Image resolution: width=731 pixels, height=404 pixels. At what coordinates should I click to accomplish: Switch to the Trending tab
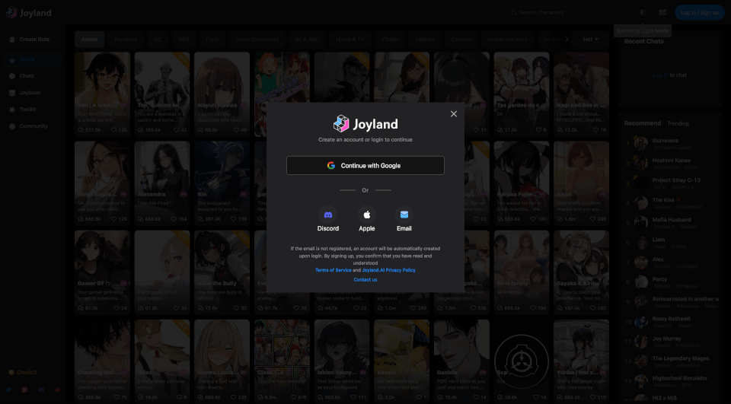click(678, 123)
